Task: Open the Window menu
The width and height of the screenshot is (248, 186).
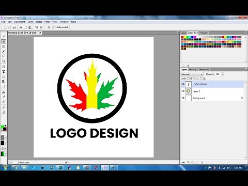Action: point(64,22)
